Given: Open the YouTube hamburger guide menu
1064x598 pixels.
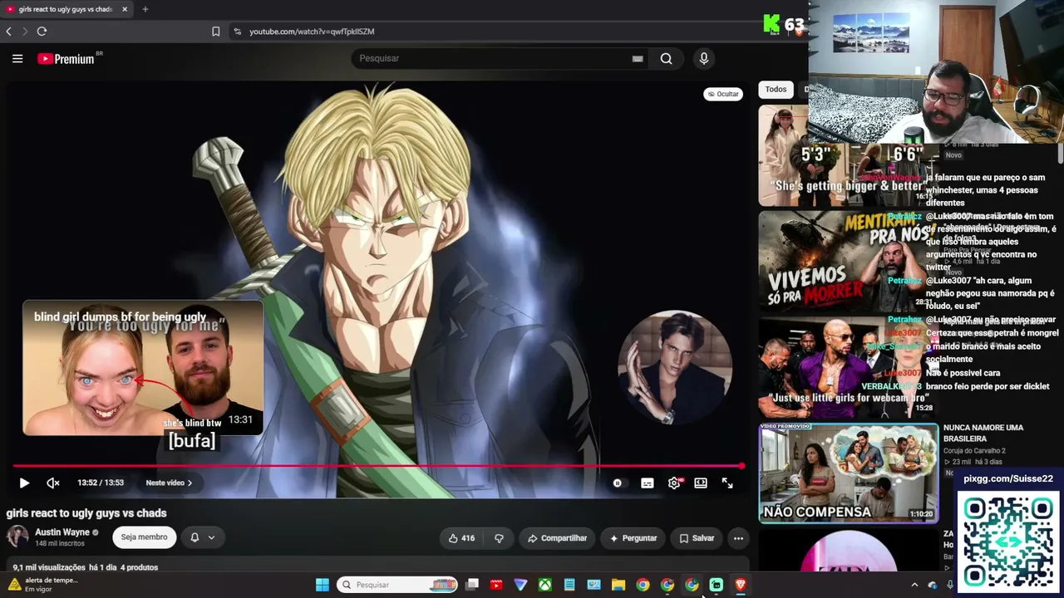Looking at the screenshot, I should (17, 58).
